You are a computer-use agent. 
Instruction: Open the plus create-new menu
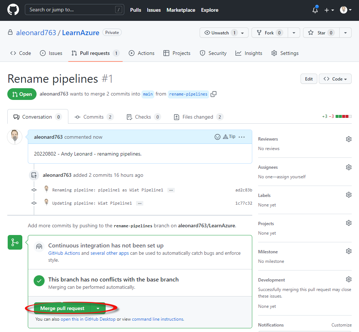coord(329,10)
